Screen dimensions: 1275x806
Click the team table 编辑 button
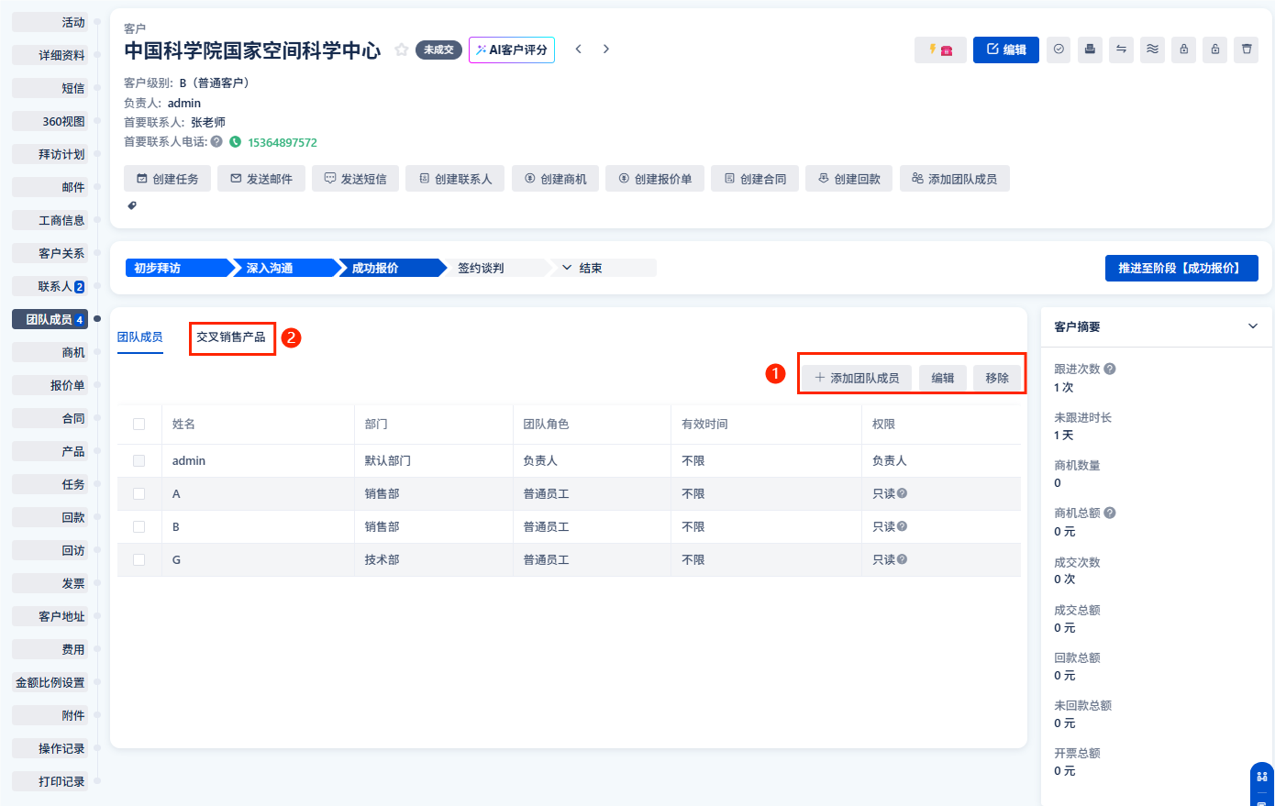(943, 378)
